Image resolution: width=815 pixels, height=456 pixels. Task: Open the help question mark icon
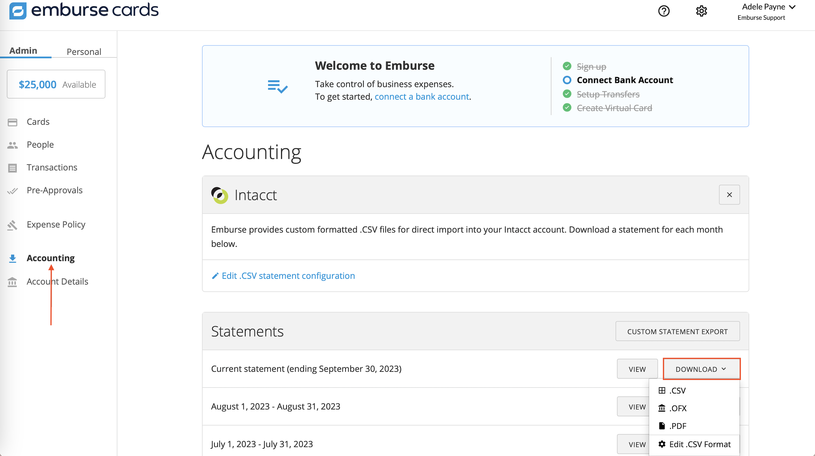[x=664, y=11]
